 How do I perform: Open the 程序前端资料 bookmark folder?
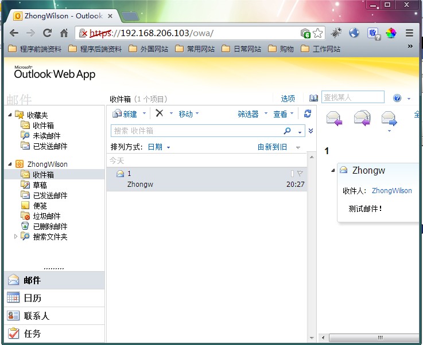(35, 49)
